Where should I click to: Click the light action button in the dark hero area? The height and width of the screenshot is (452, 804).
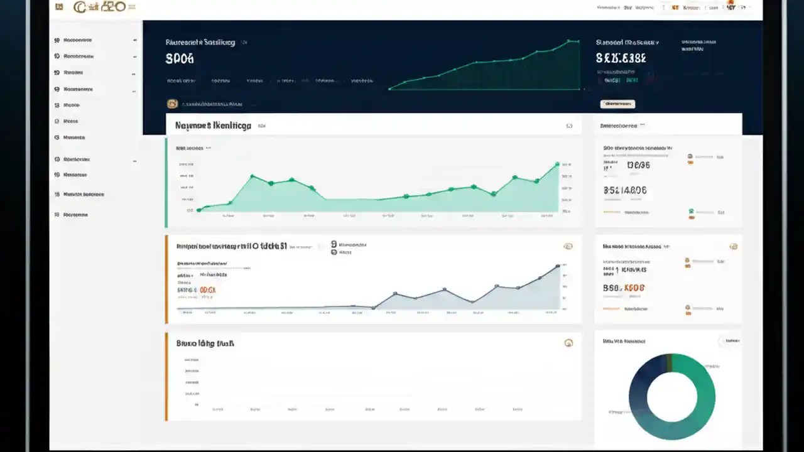tap(618, 104)
